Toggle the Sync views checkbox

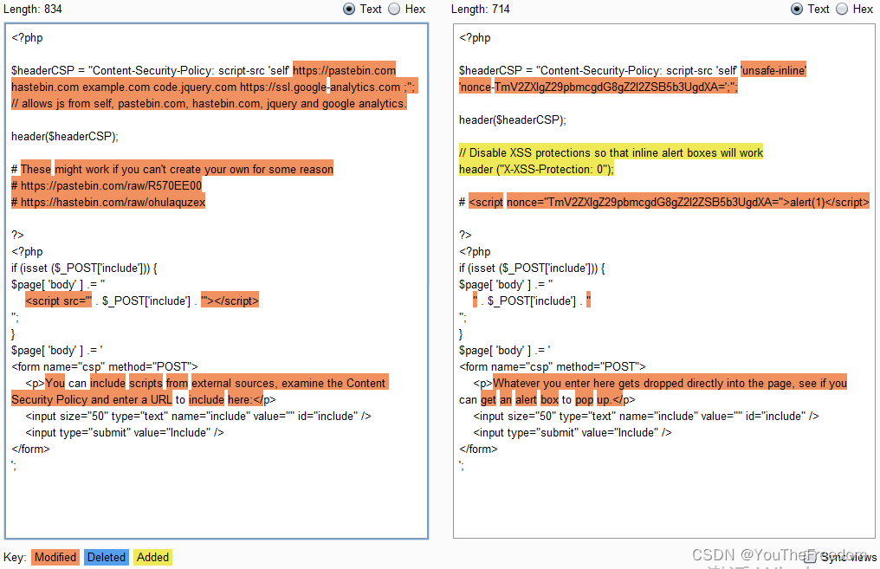pos(809,557)
